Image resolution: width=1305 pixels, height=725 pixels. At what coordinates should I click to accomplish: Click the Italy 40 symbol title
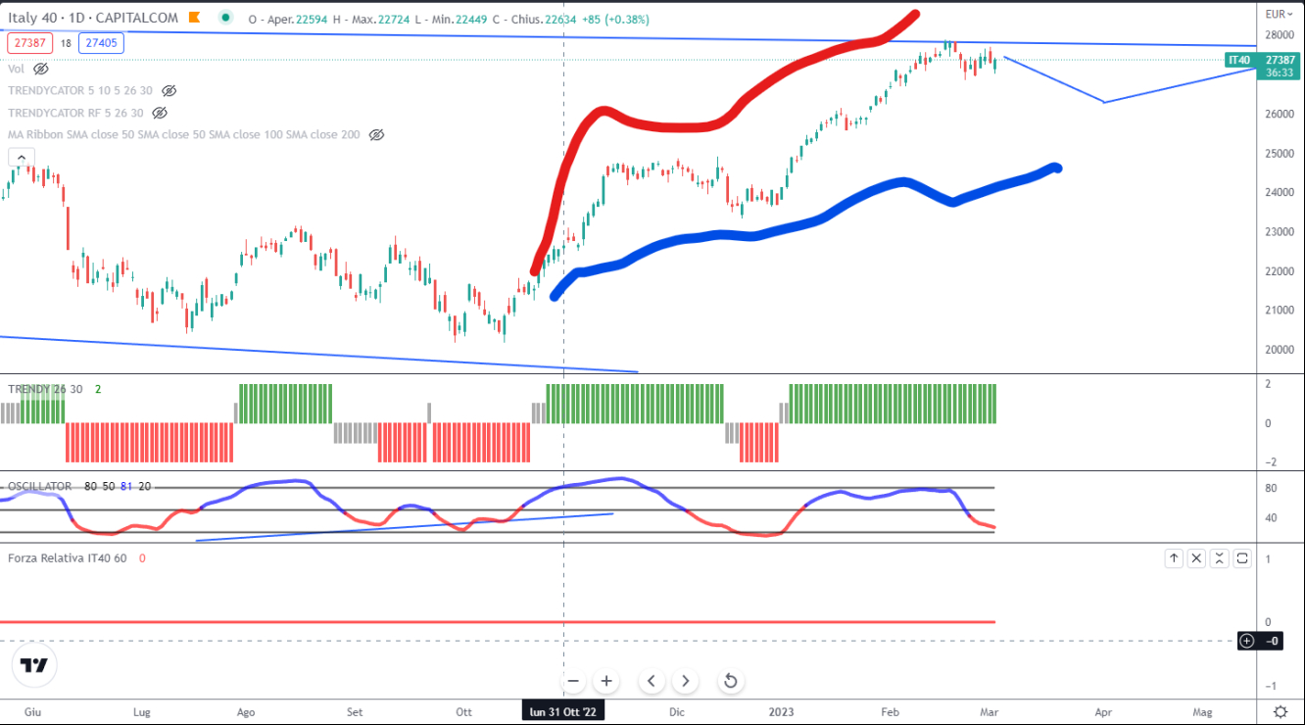pyautogui.click(x=32, y=18)
